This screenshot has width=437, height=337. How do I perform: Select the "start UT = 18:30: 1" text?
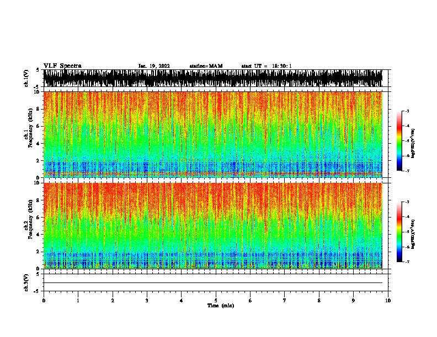[x=267, y=66]
